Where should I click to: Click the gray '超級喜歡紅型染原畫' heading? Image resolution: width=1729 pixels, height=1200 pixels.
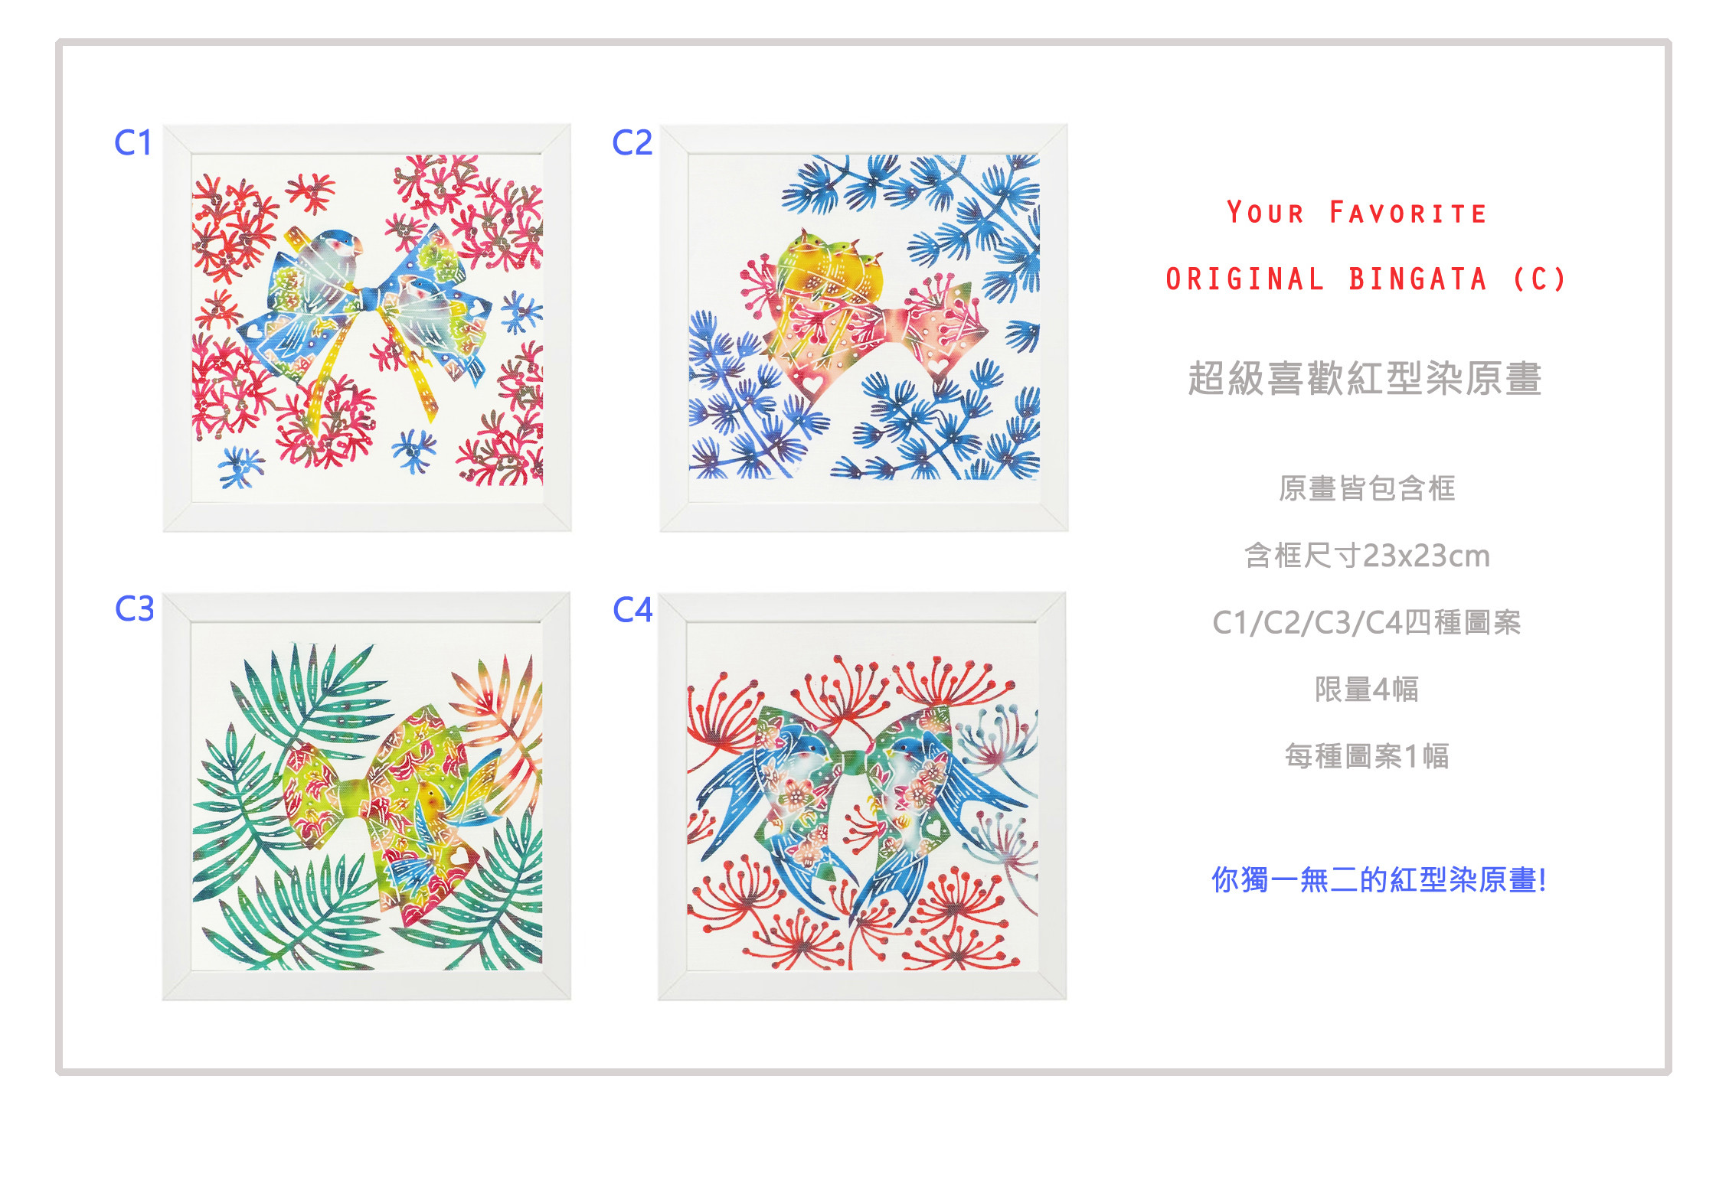1365,379
